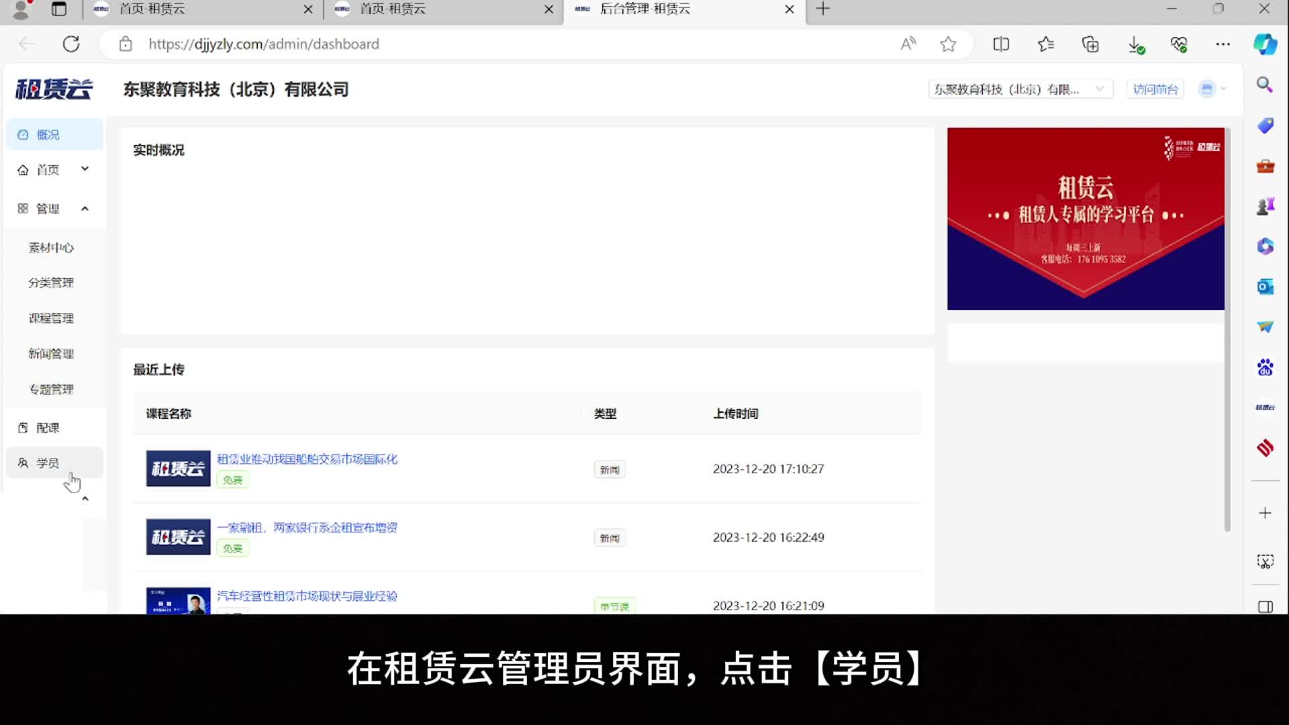Add a sidebar app with plus icon
This screenshot has width=1289, height=725.
pos(1265,513)
